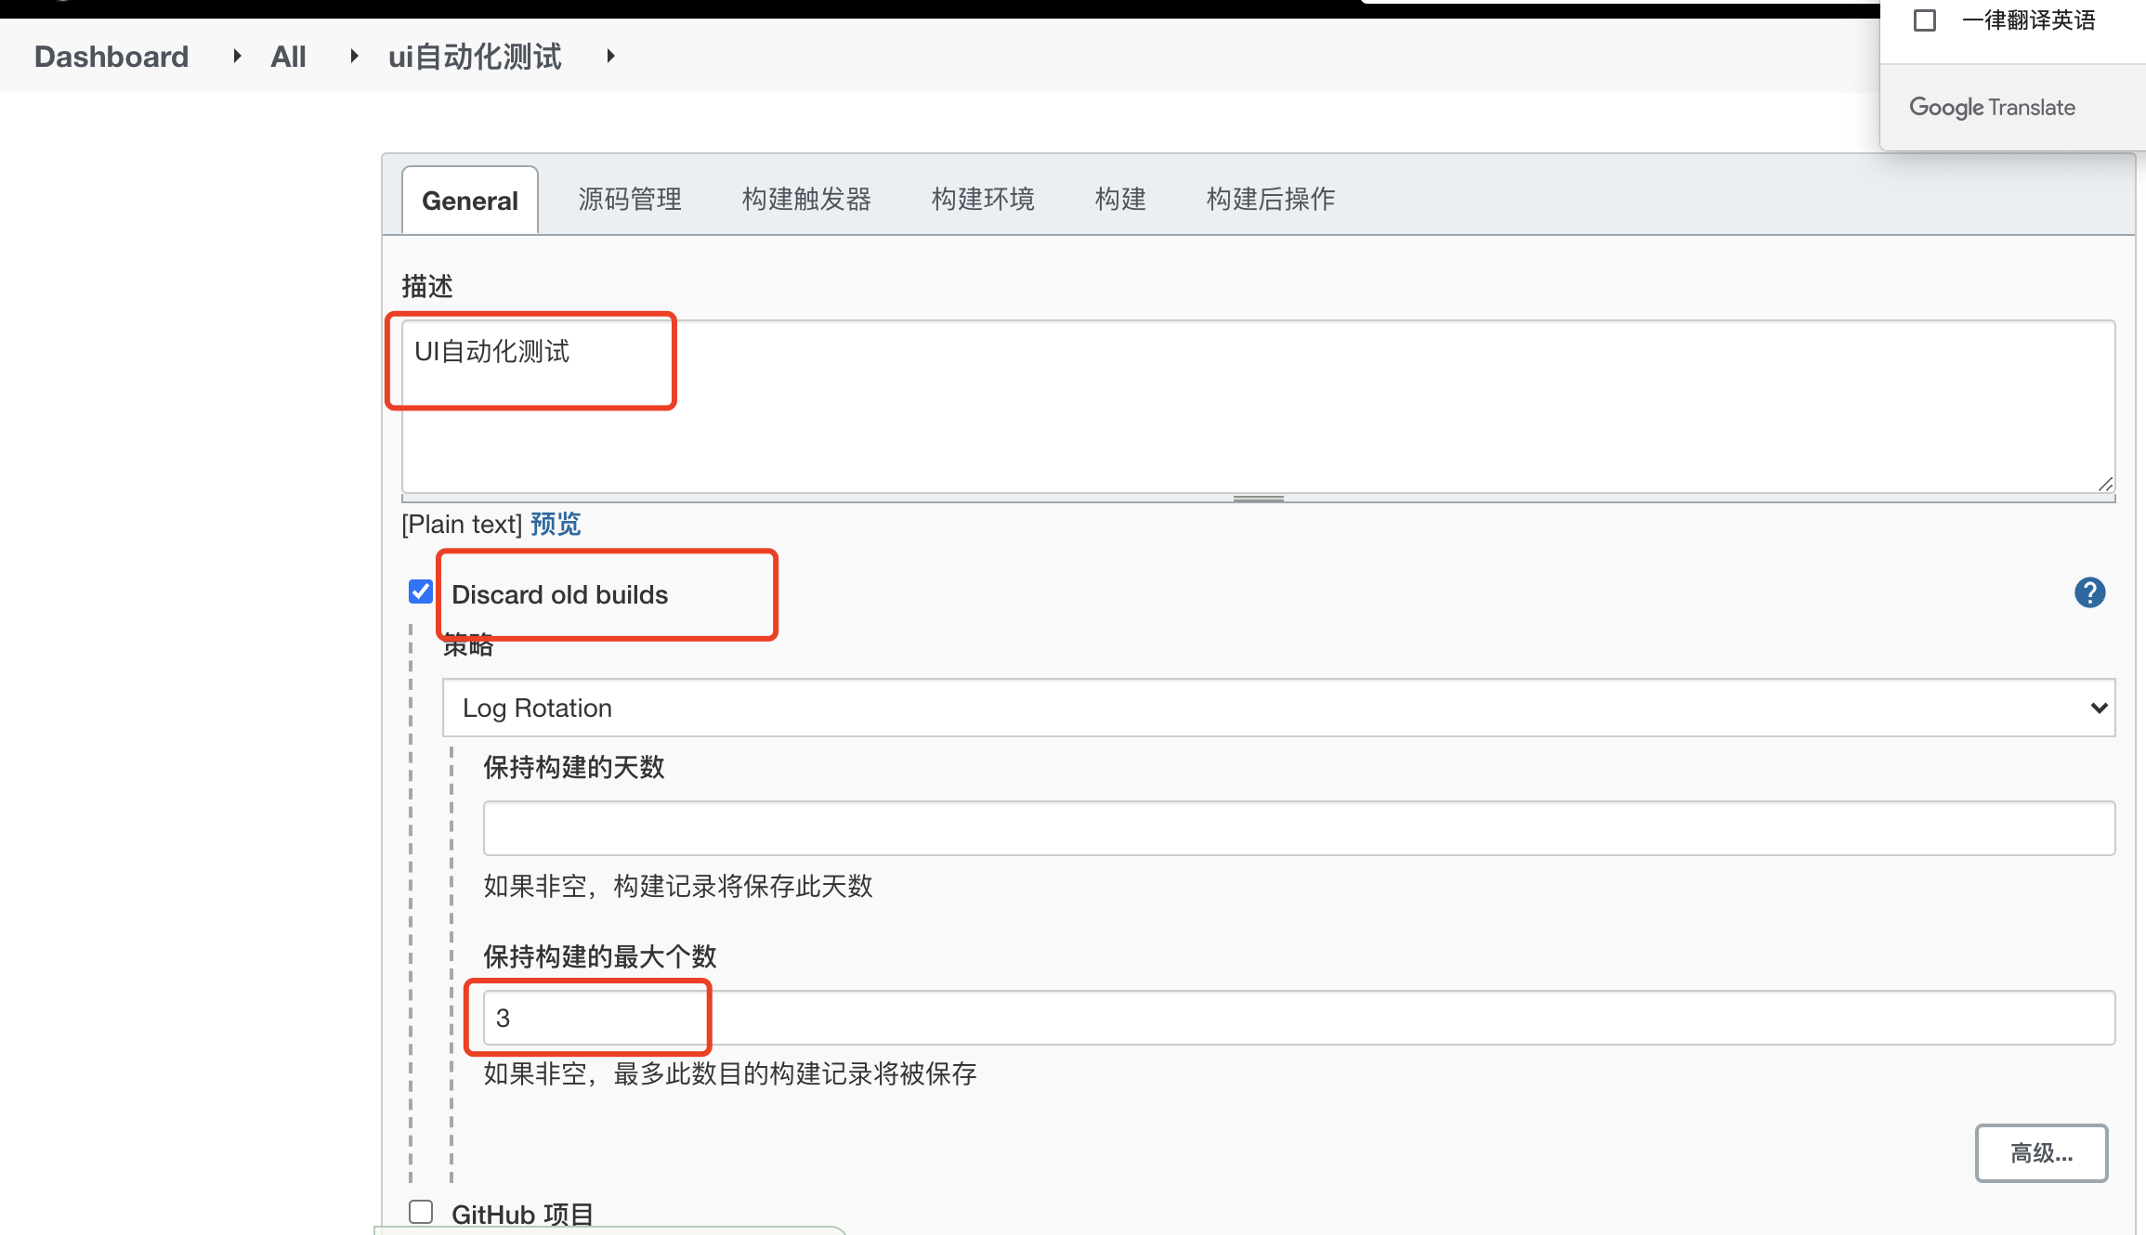Open the Dashboard breadcrumb link
Image resolution: width=2146 pixels, height=1235 pixels.
pos(111,57)
